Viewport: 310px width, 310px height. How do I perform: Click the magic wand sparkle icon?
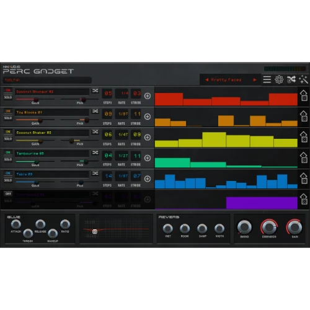[x=303, y=79]
